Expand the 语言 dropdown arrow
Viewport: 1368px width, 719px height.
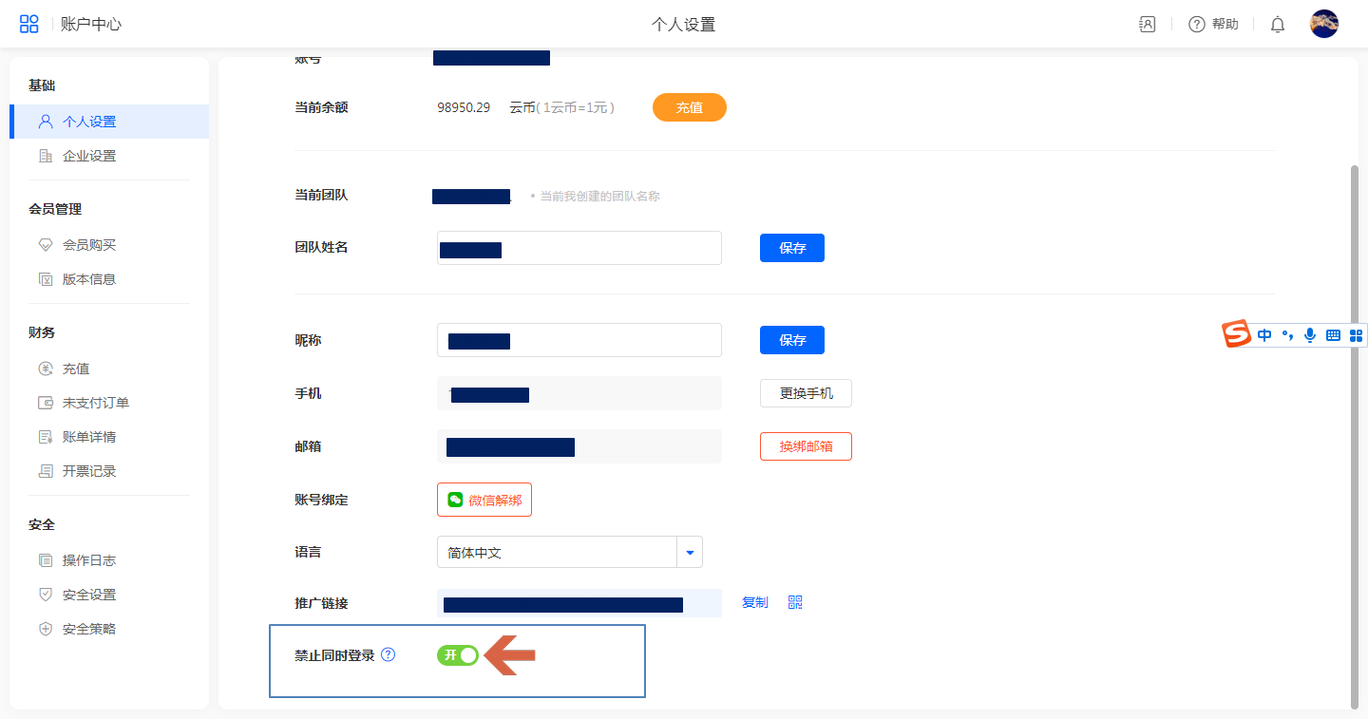(x=690, y=552)
